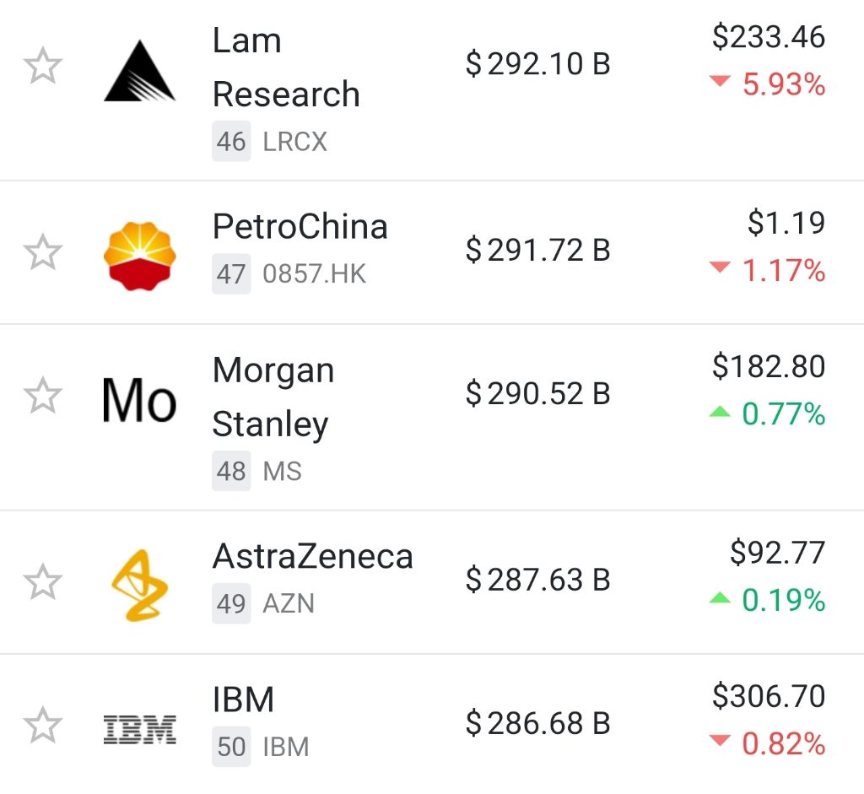
Task: Click the Morgan Stanley "Mo" logo
Action: tap(139, 398)
